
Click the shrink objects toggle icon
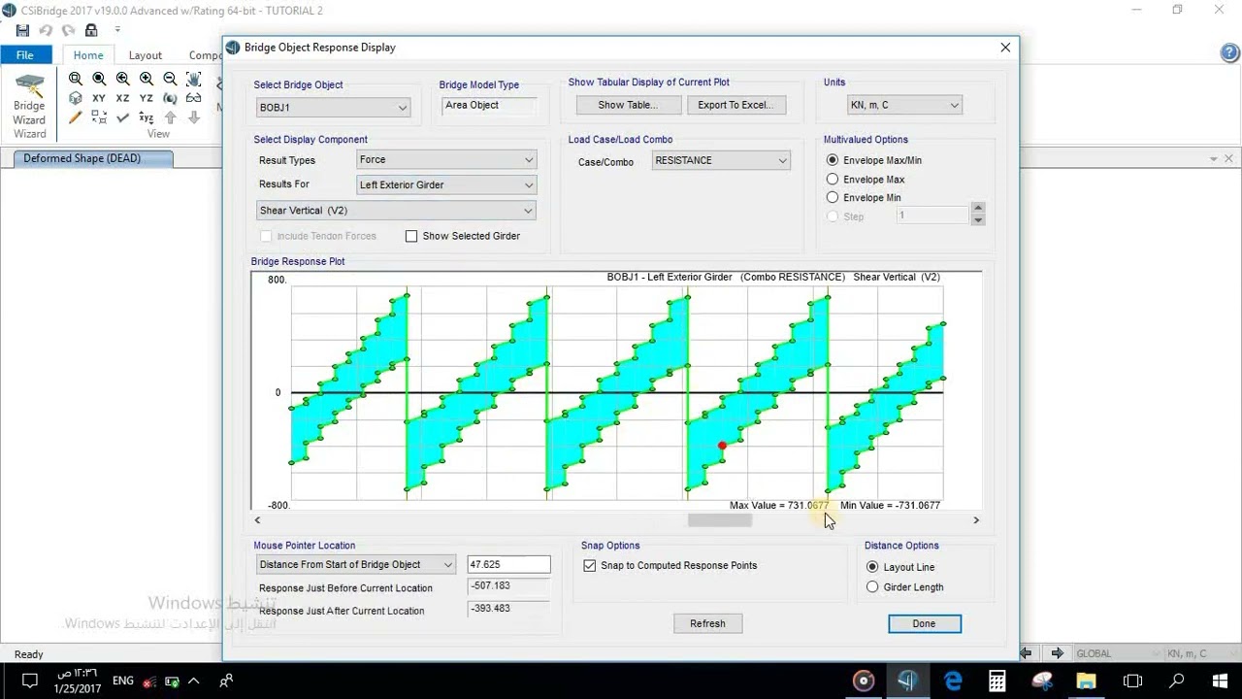tap(99, 117)
